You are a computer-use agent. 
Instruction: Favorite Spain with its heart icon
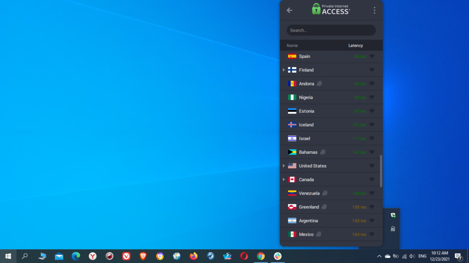pyautogui.click(x=372, y=56)
